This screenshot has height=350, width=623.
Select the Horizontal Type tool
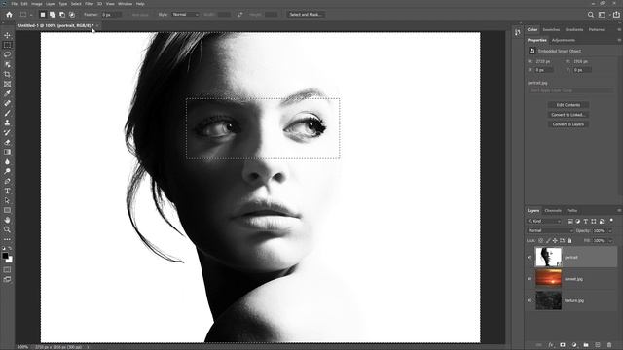click(x=7, y=191)
